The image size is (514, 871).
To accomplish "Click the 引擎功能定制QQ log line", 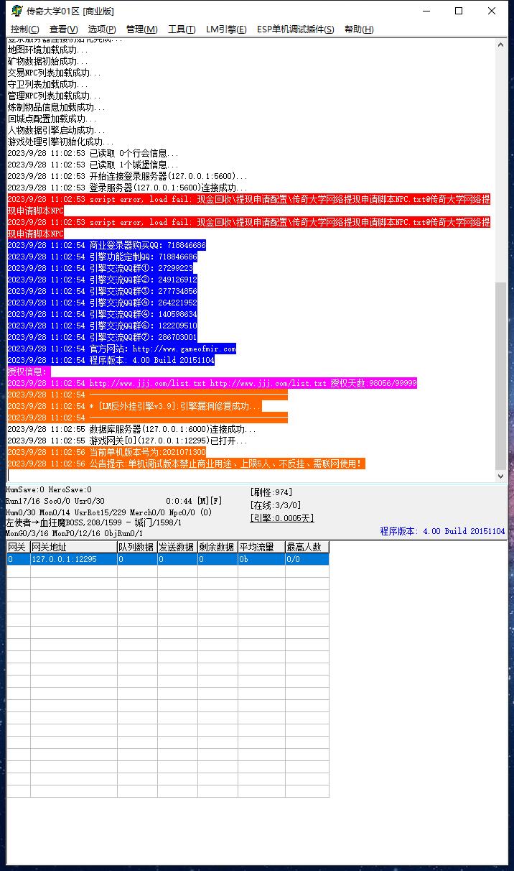I will (102, 257).
